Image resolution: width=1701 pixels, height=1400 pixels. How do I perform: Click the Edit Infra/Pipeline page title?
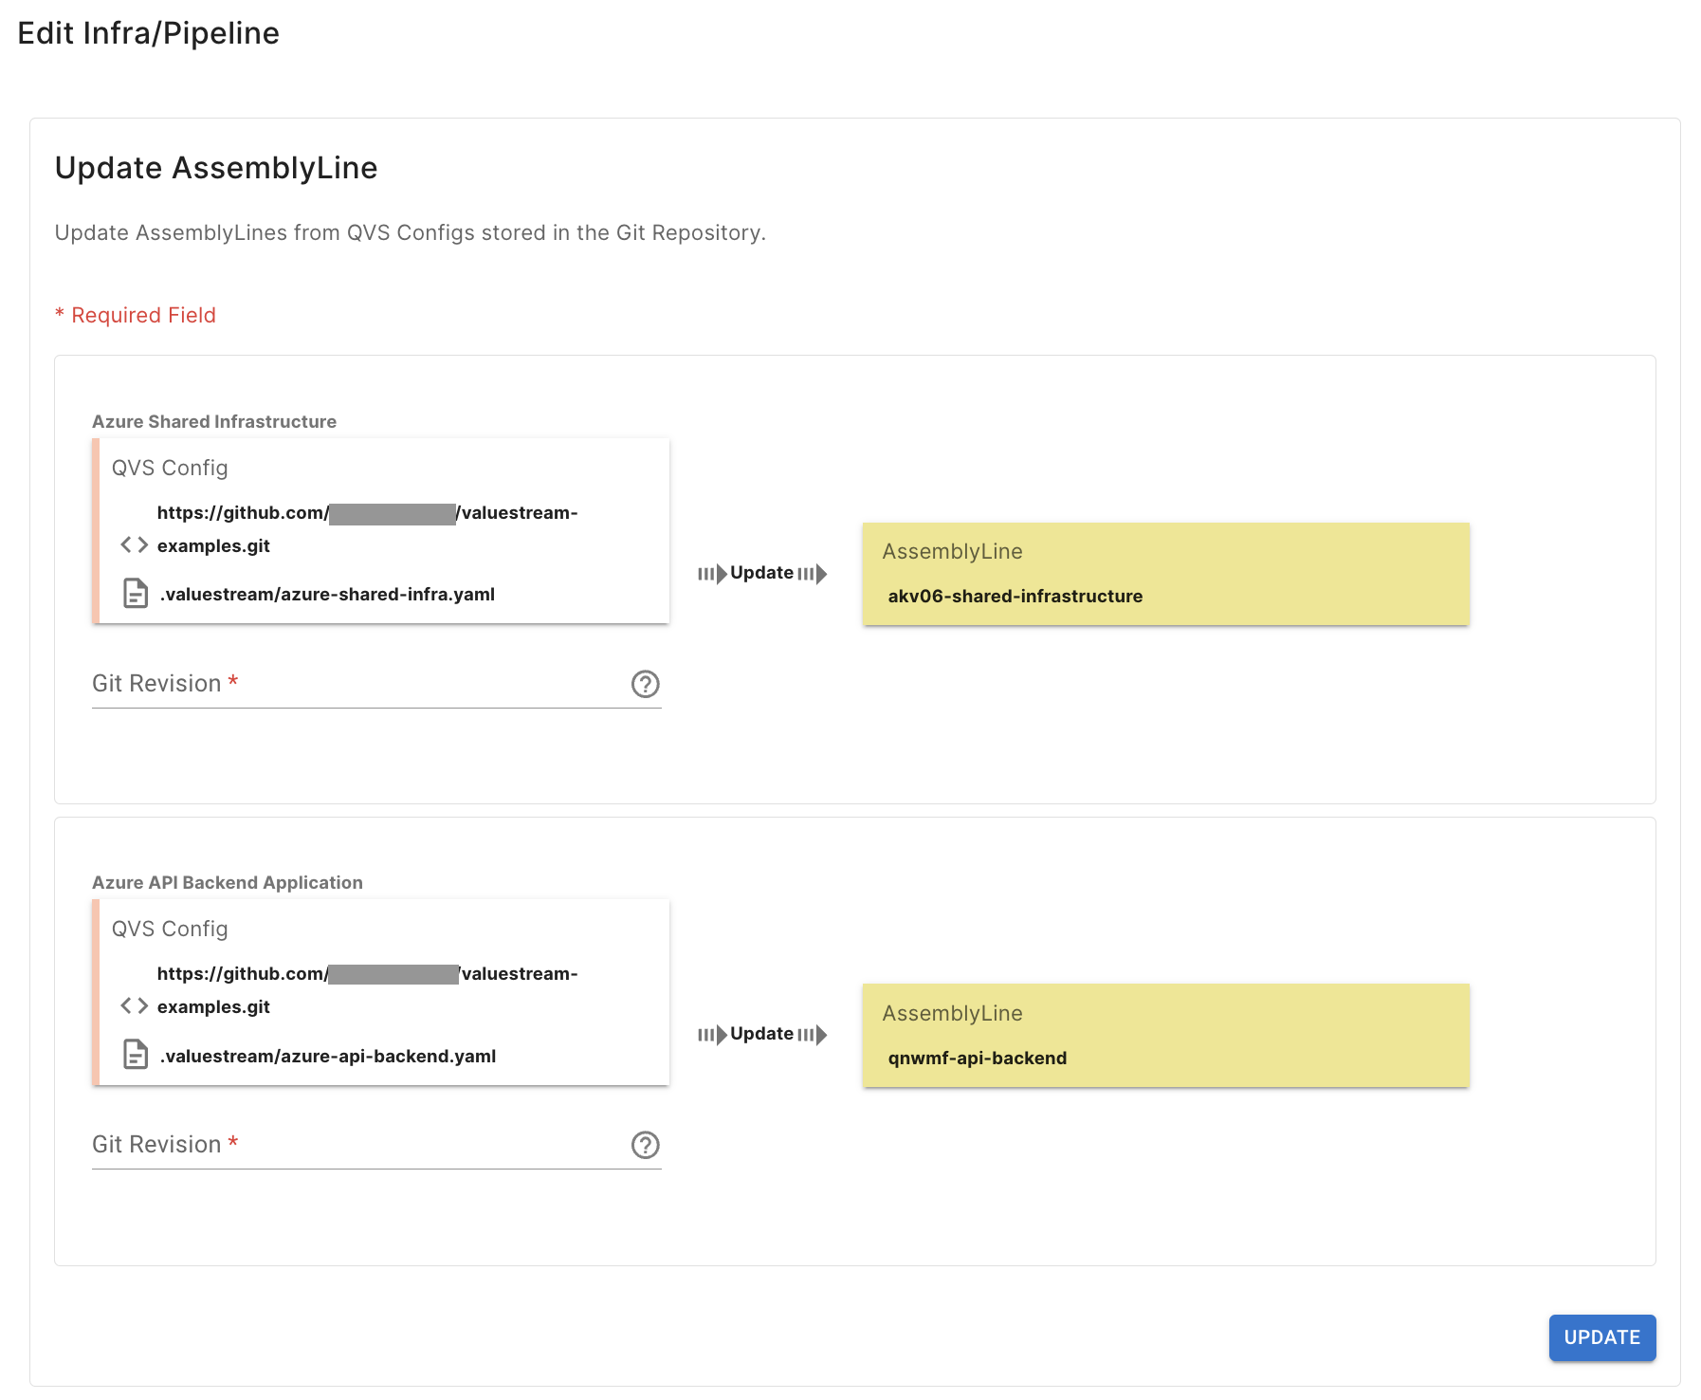[x=149, y=33]
